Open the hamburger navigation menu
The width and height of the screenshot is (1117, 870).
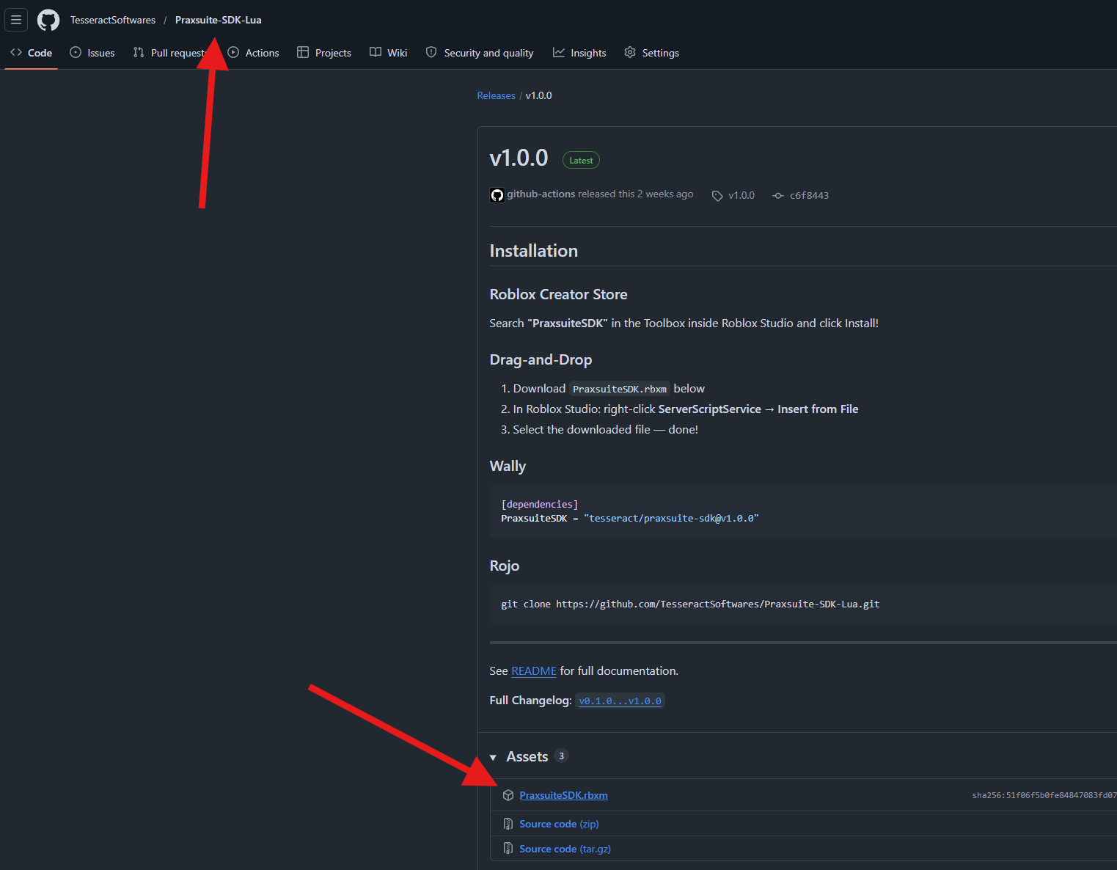pyautogui.click(x=16, y=20)
